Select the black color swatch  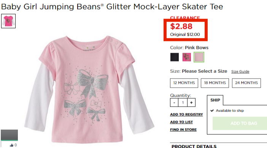(x=175, y=57)
